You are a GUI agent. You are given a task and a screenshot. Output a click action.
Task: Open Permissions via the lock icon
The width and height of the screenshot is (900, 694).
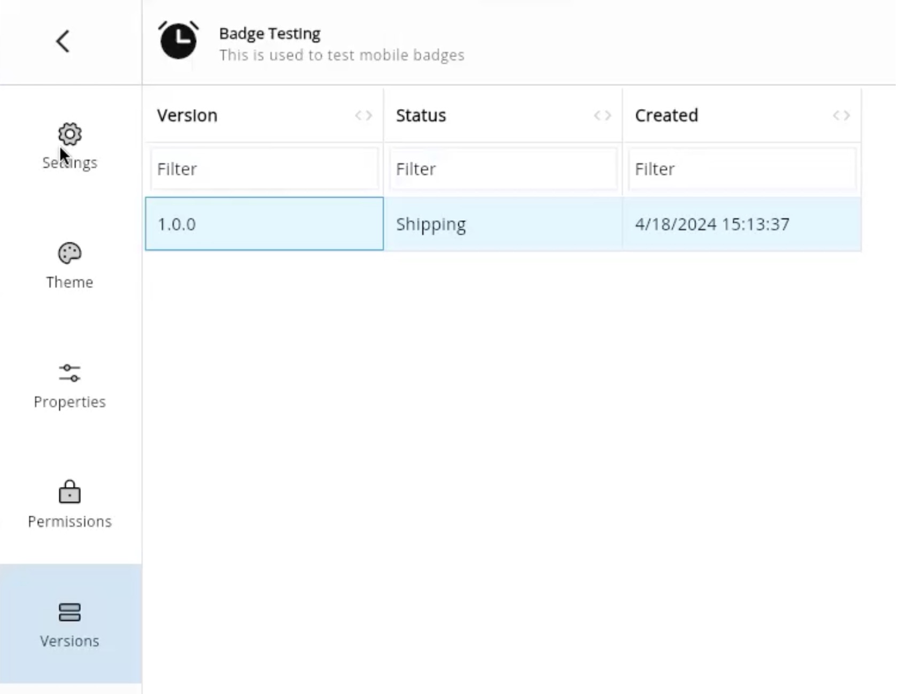(x=69, y=492)
